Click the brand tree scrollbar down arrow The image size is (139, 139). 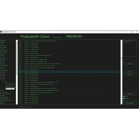[x=17, y=103]
